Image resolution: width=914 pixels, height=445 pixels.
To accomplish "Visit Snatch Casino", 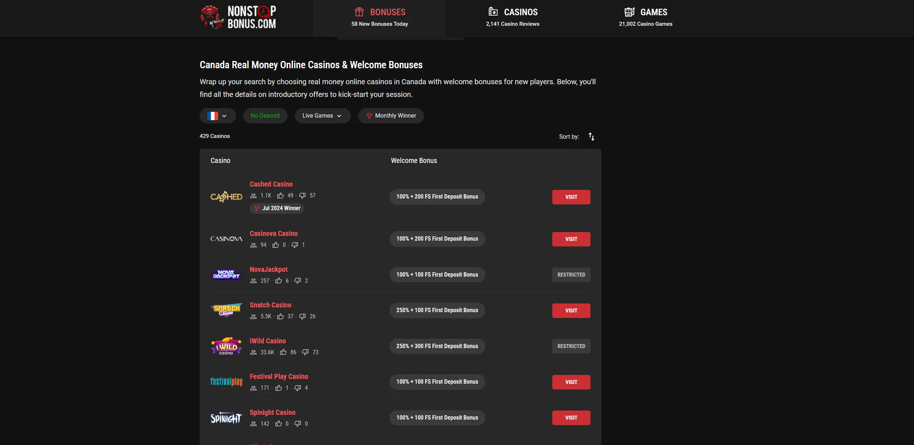I will click(571, 311).
